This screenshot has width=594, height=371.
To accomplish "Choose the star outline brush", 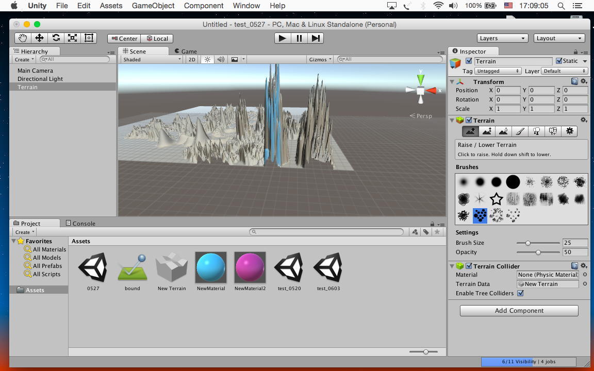I will [x=496, y=199].
